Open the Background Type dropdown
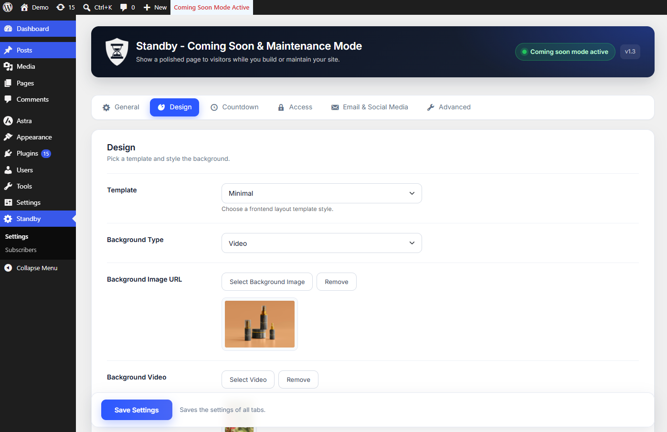Image resolution: width=667 pixels, height=432 pixels. point(322,243)
